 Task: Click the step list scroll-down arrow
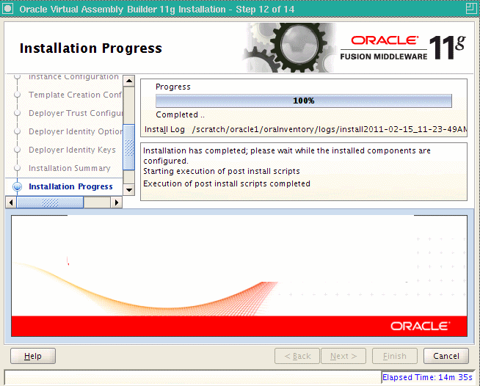[129, 190]
